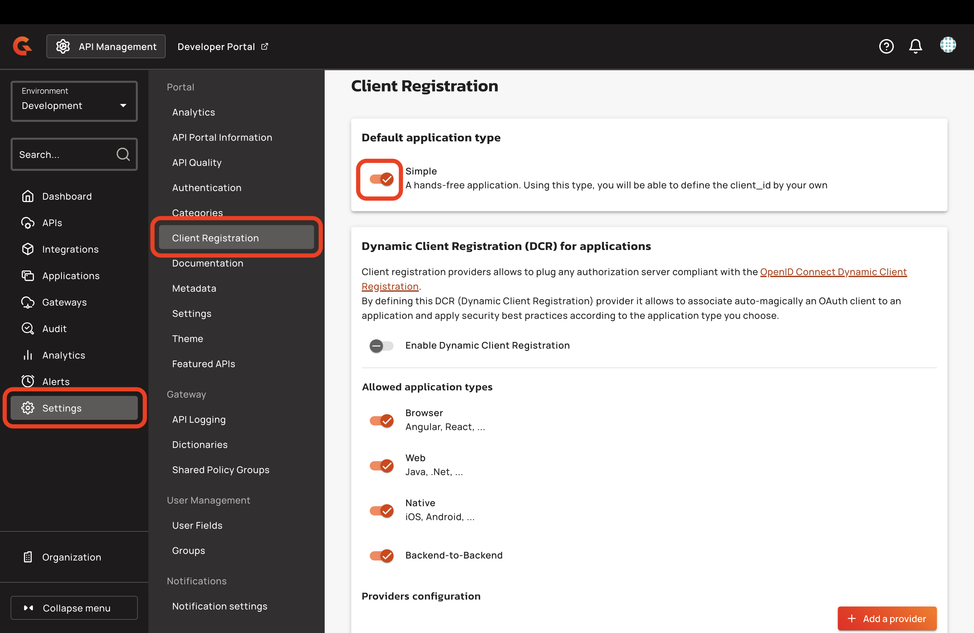Open Audit in the sidebar
This screenshot has height=633, width=974.
pos(54,329)
